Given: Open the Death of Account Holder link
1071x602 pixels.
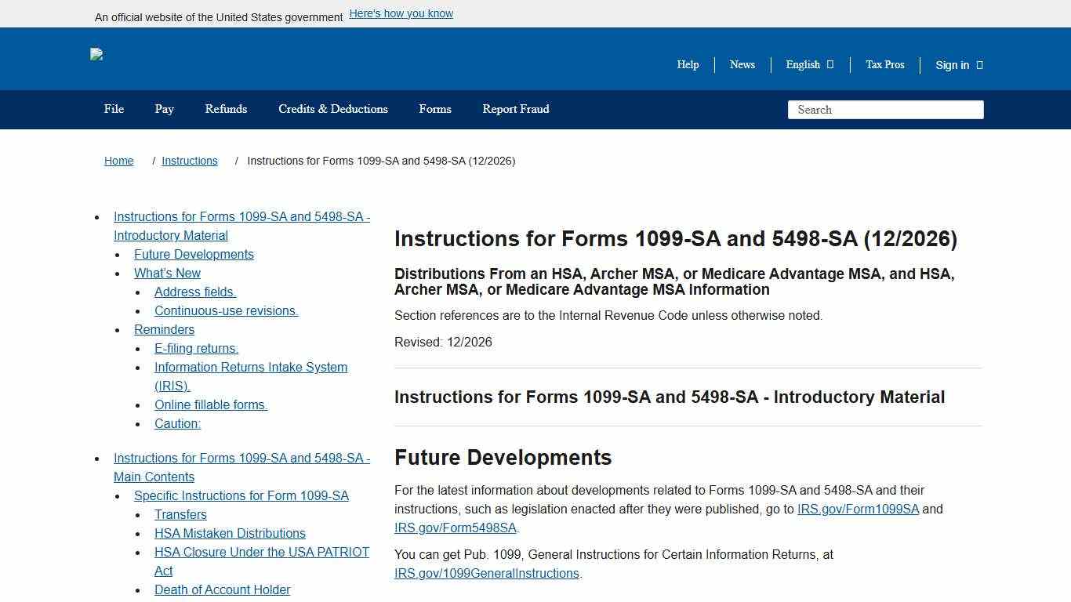Looking at the screenshot, I should [x=222, y=589].
